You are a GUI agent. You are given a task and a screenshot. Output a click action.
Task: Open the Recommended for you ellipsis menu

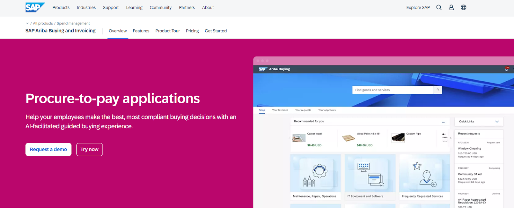click(444, 122)
